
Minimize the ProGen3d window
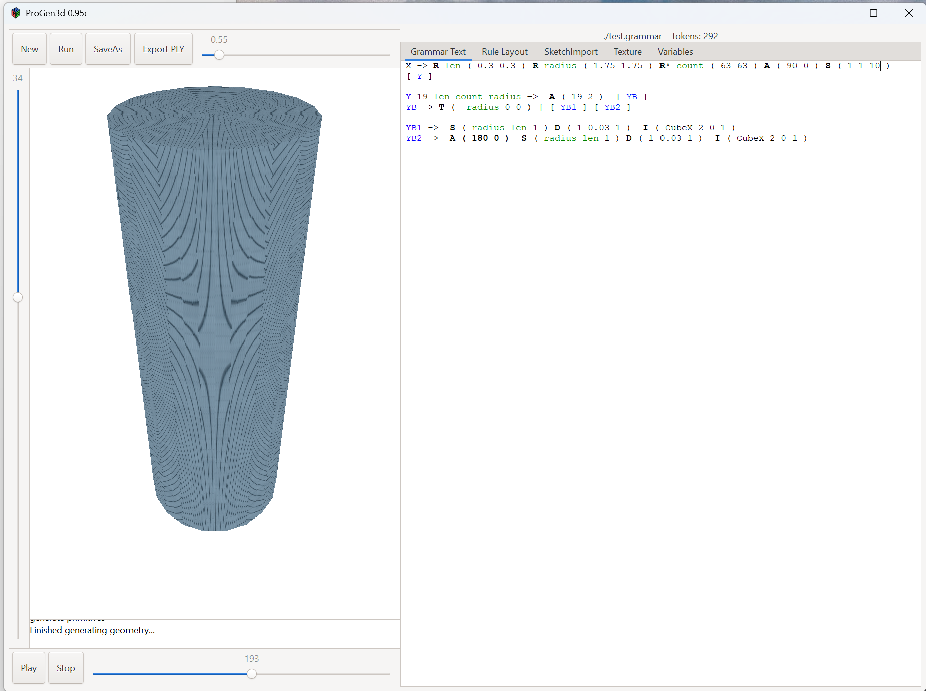(839, 13)
